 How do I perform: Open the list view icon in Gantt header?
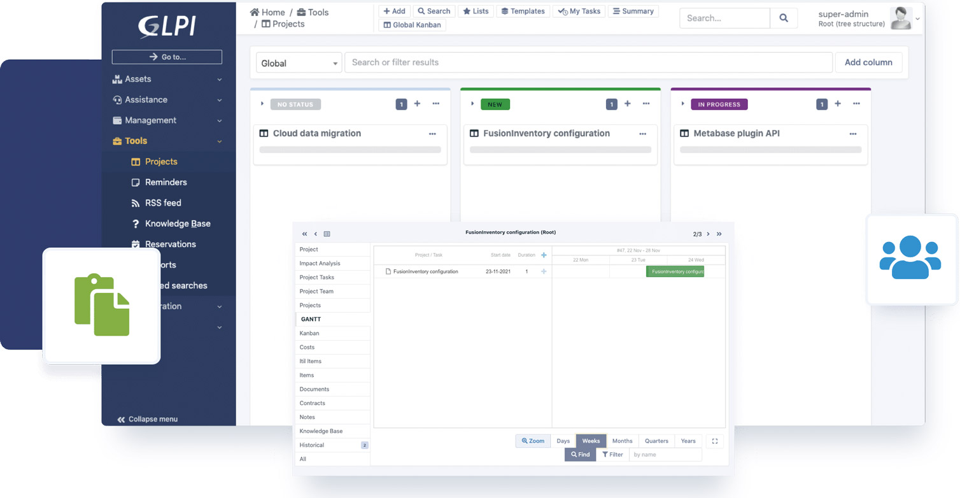click(327, 234)
